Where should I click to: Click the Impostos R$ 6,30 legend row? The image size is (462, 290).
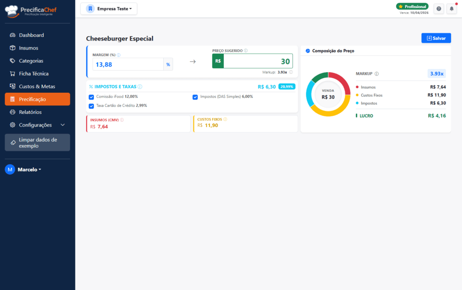(x=401, y=103)
